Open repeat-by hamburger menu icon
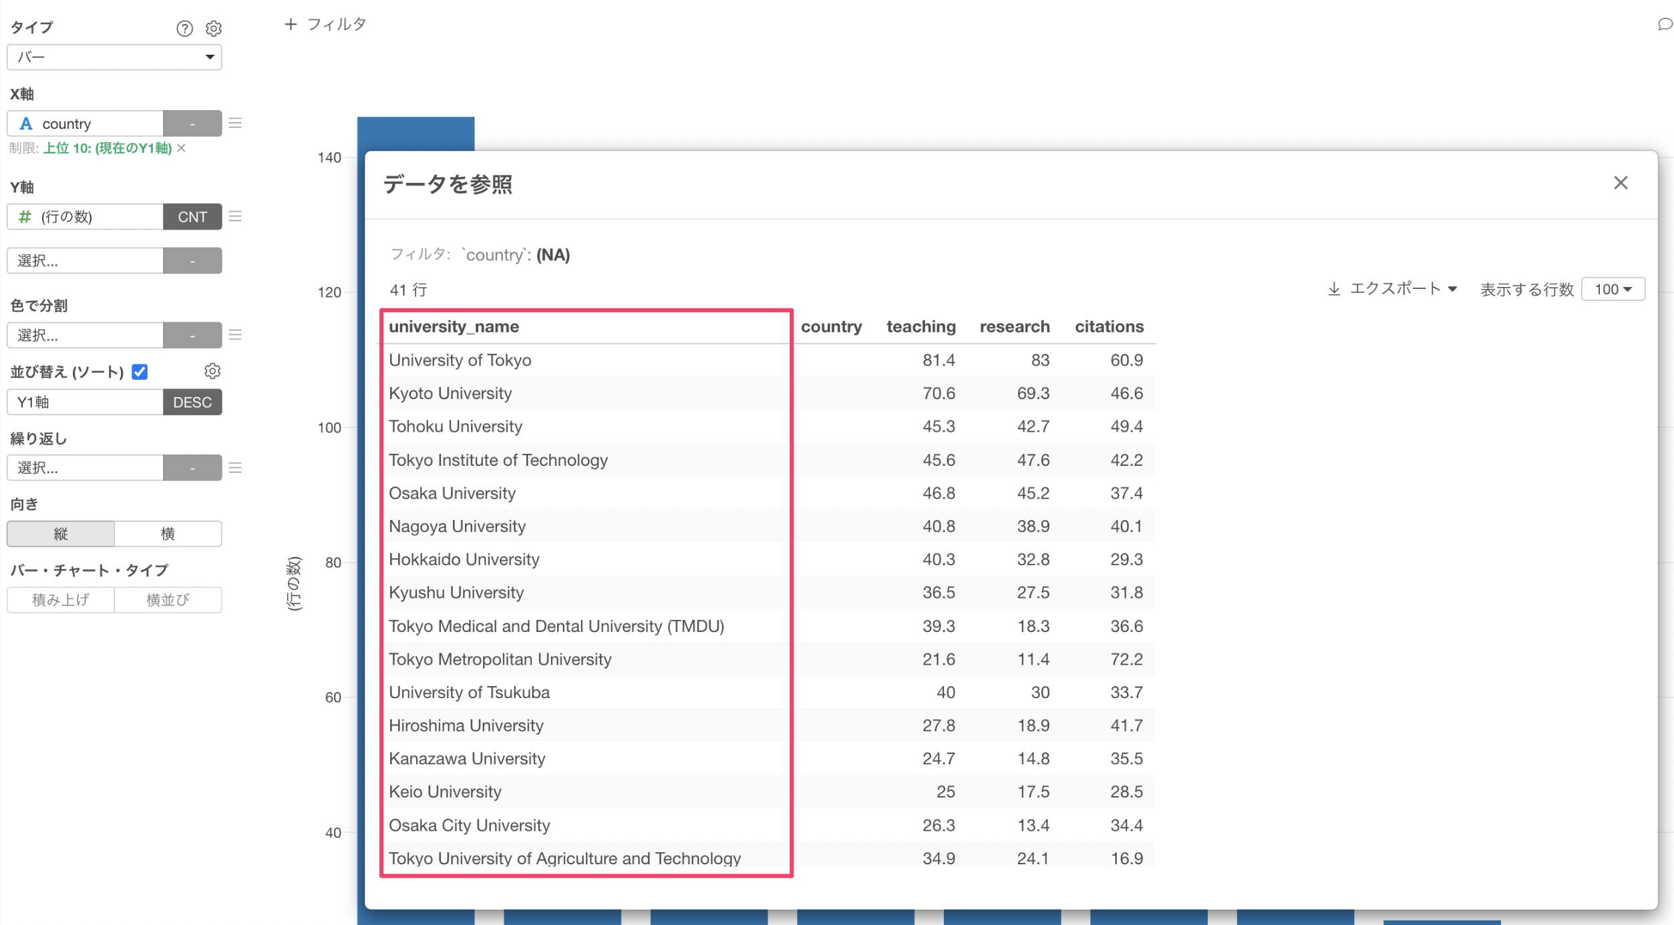This screenshot has height=925, width=1674. pos(235,467)
